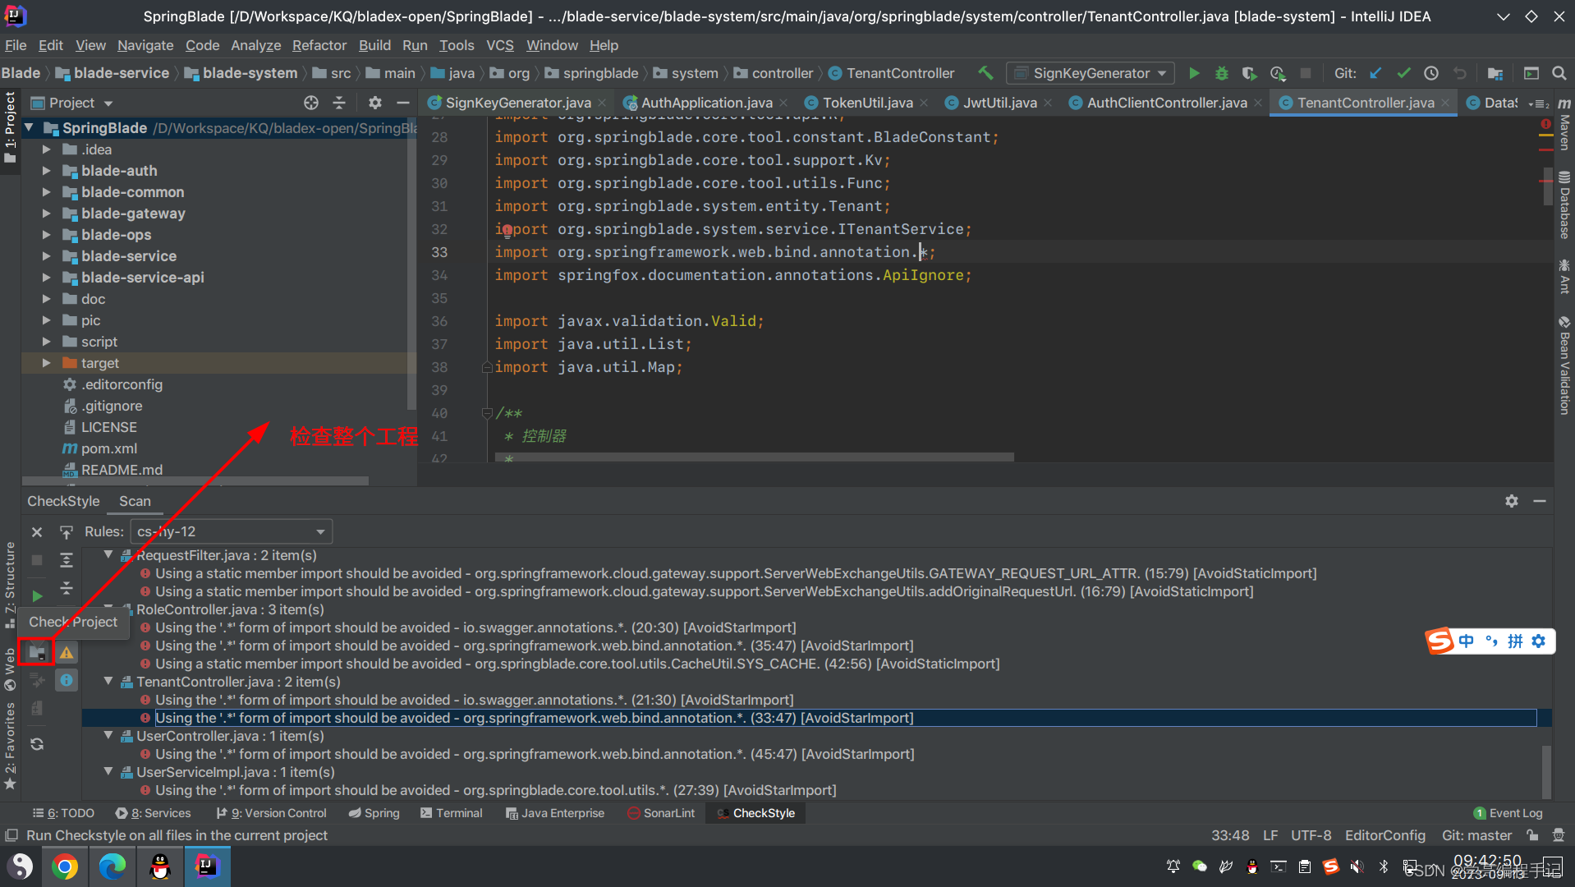
Task: Toggle display of warning results
Action: tap(67, 653)
